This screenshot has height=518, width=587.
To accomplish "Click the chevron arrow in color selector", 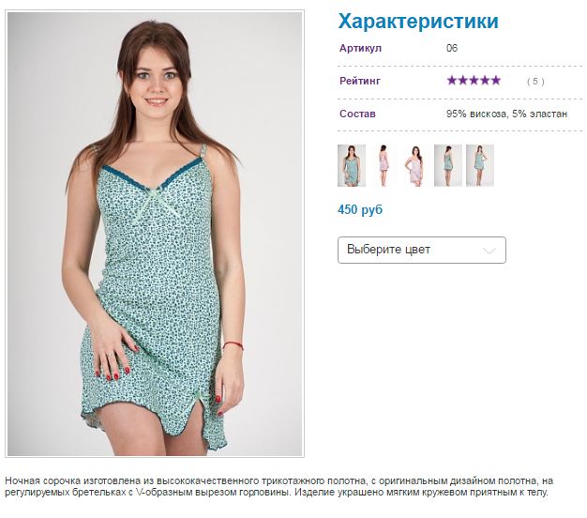I will tap(489, 251).
